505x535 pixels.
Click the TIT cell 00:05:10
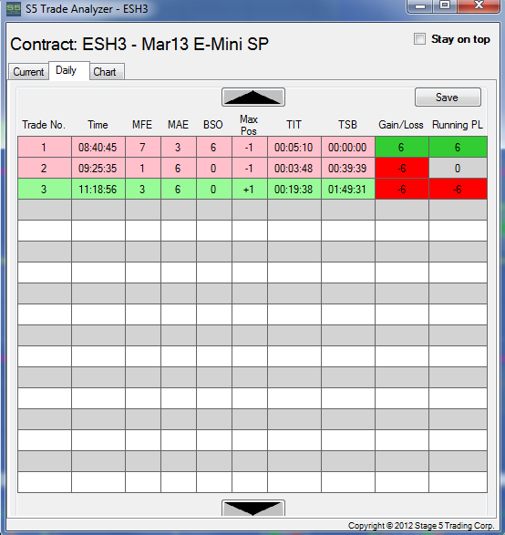294,147
